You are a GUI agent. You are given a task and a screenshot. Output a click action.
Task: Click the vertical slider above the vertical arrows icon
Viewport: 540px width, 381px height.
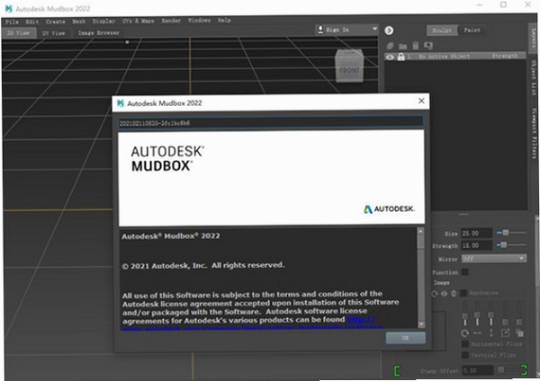(x=491, y=314)
